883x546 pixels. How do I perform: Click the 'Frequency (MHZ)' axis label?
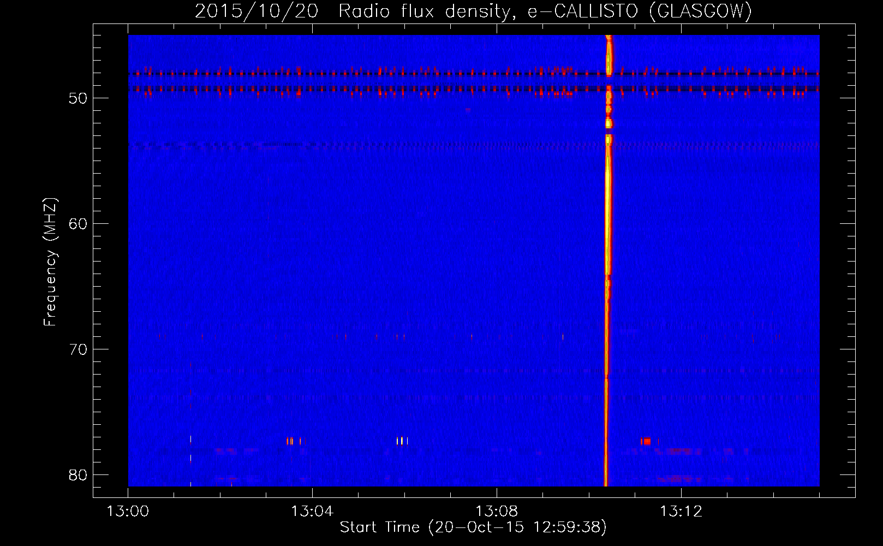click(50, 262)
